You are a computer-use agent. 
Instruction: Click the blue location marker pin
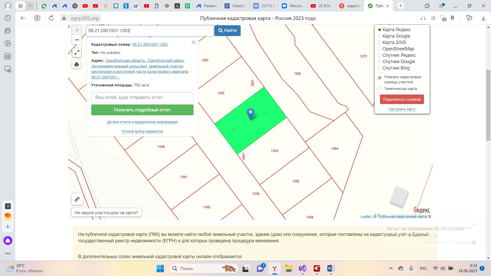tap(250, 113)
